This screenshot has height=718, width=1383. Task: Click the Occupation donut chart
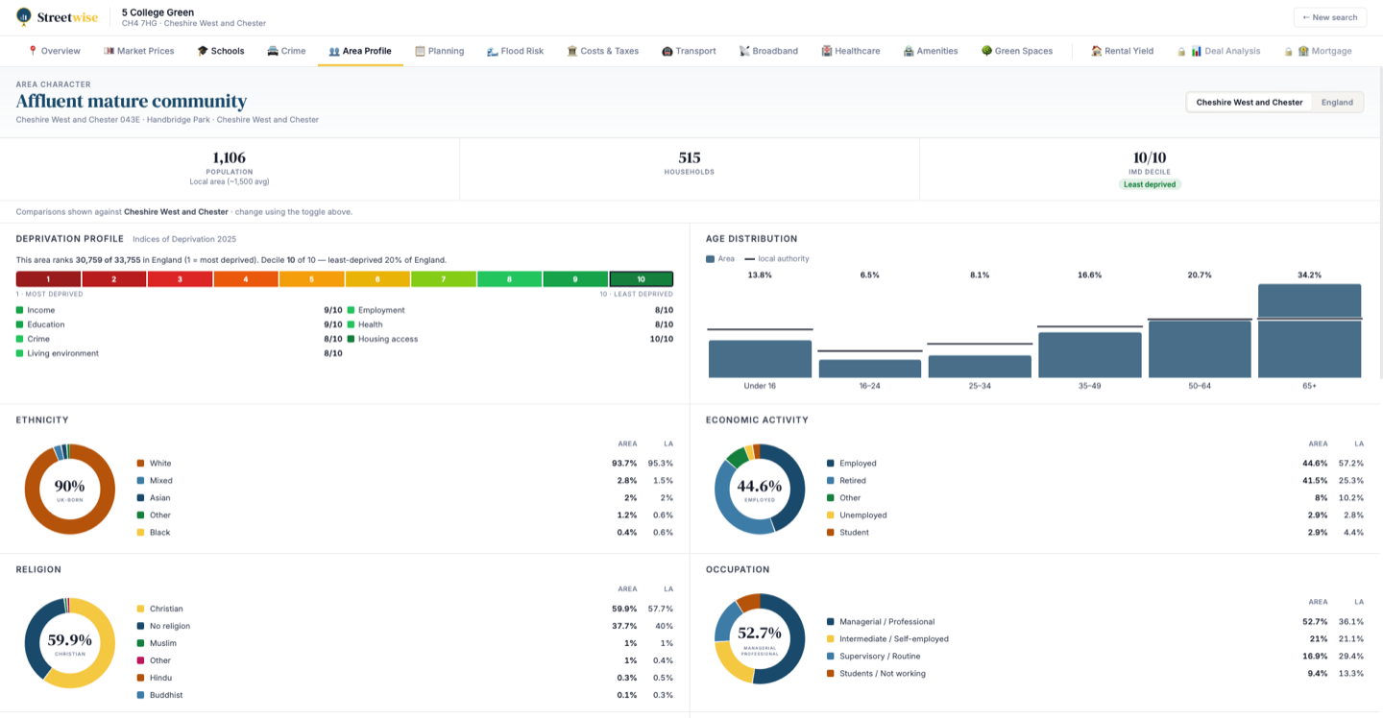click(759, 638)
